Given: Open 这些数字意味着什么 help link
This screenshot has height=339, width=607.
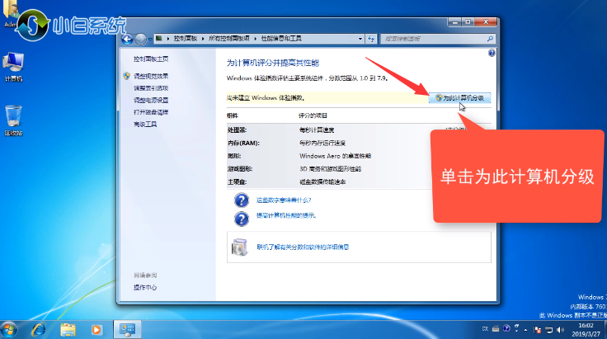Looking at the screenshot, I should coord(284,200).
